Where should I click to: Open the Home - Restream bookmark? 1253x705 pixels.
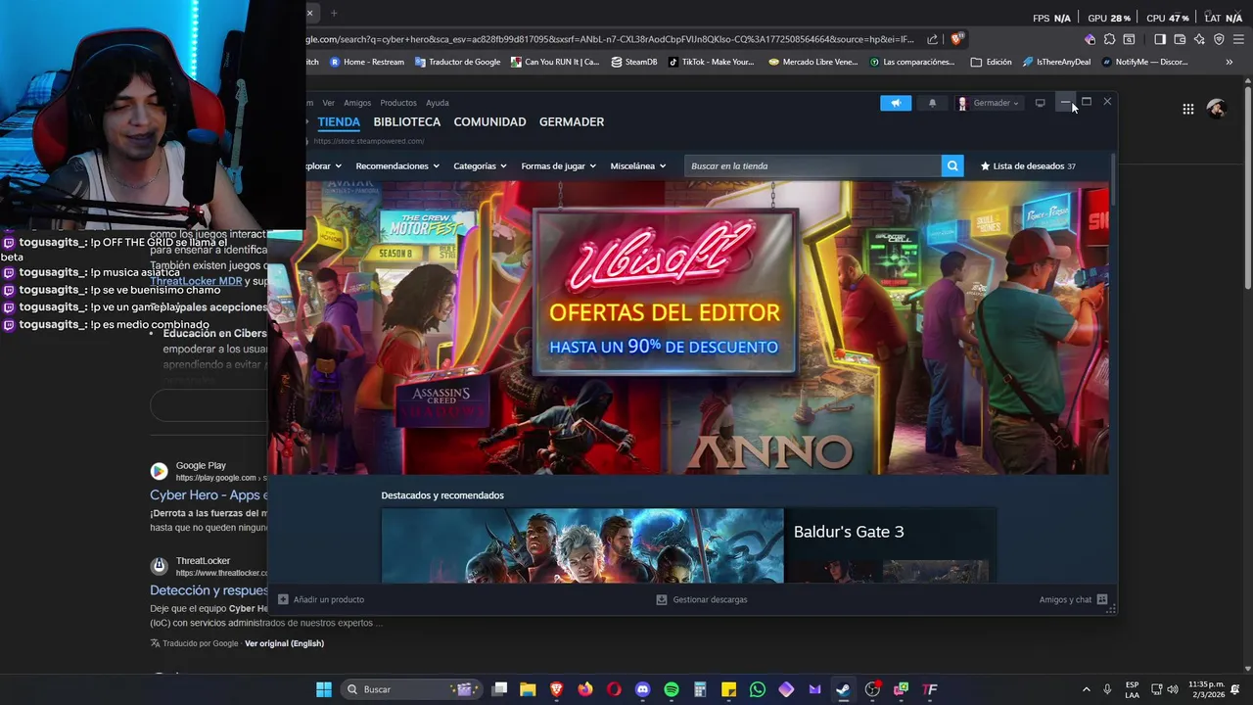(x=367, y=62)
